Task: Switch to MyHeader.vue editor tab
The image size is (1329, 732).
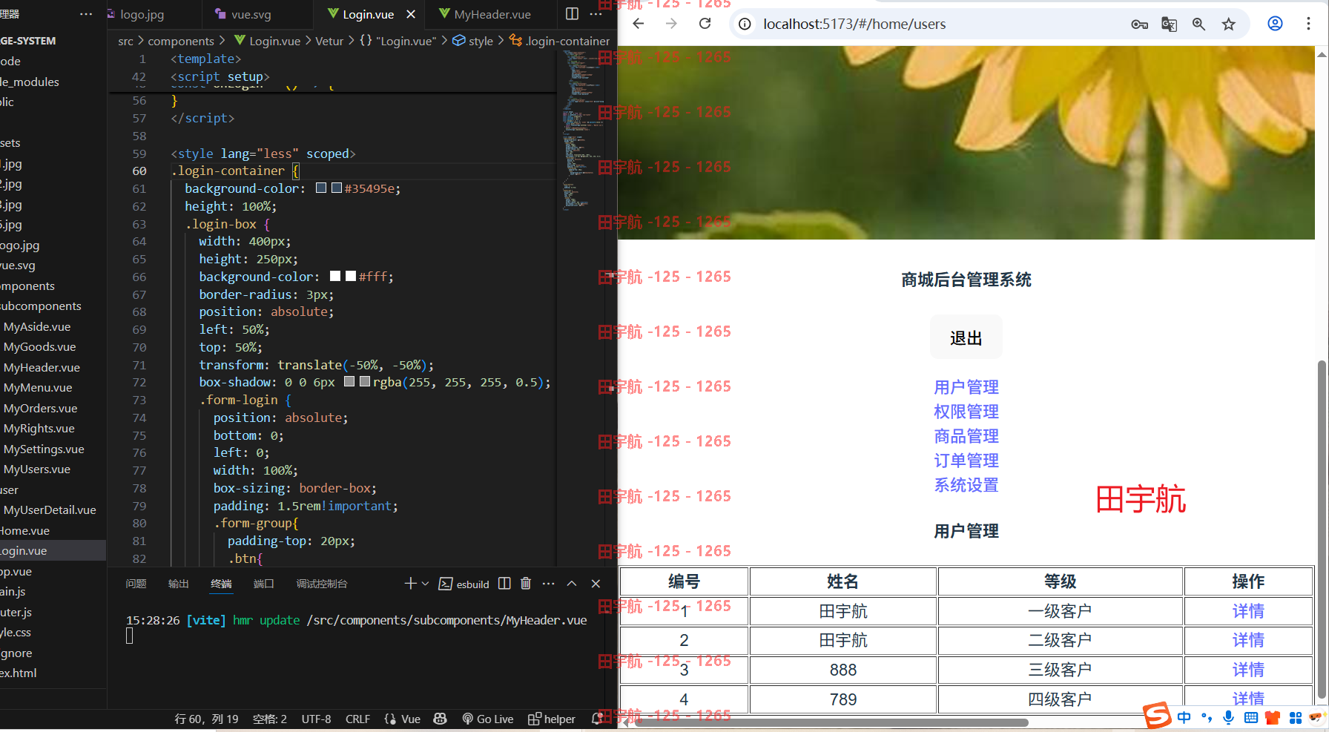Action: [492, 14]
